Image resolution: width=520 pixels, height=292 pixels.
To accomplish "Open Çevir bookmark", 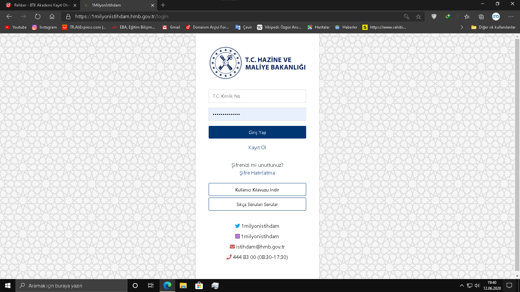I will pos(244,27).
